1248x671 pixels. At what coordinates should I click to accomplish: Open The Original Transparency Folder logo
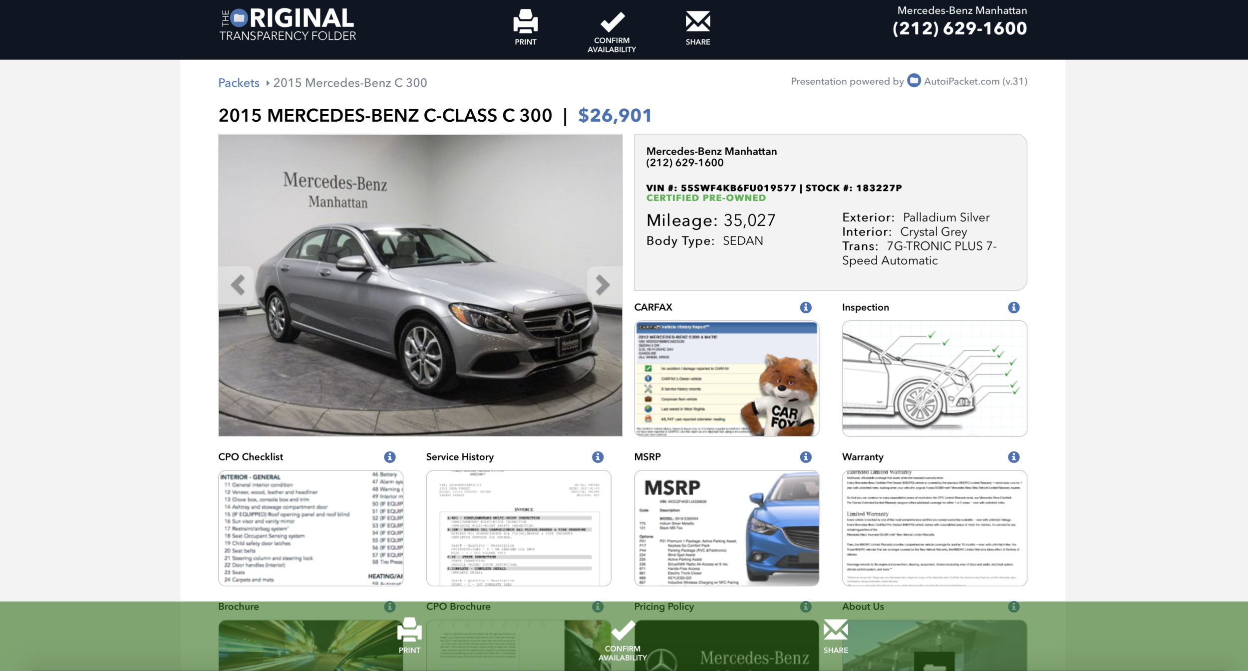tap(288, 25)
